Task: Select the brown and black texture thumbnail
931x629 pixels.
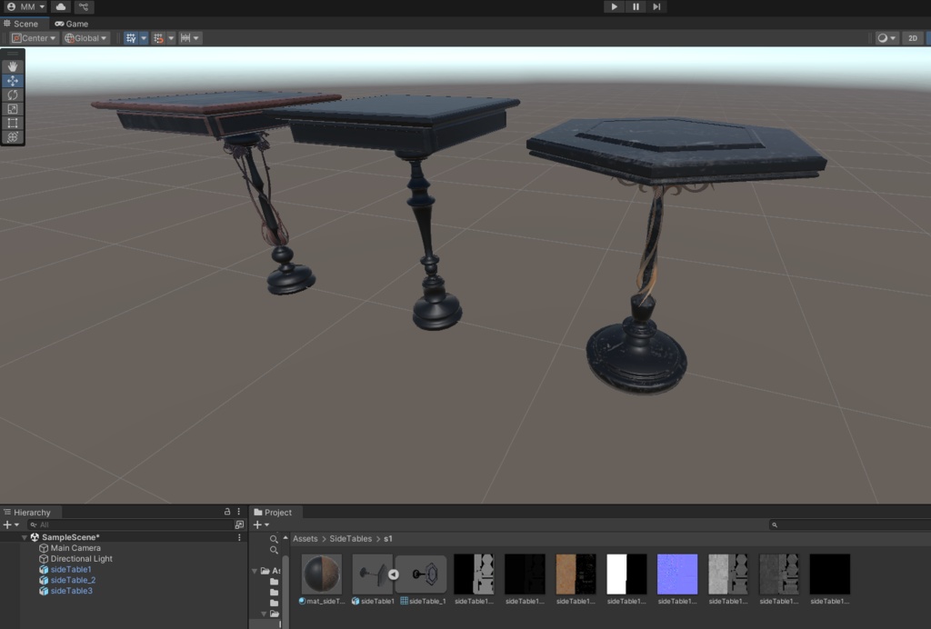Action: pyautogui.click(x=576, y=574)
